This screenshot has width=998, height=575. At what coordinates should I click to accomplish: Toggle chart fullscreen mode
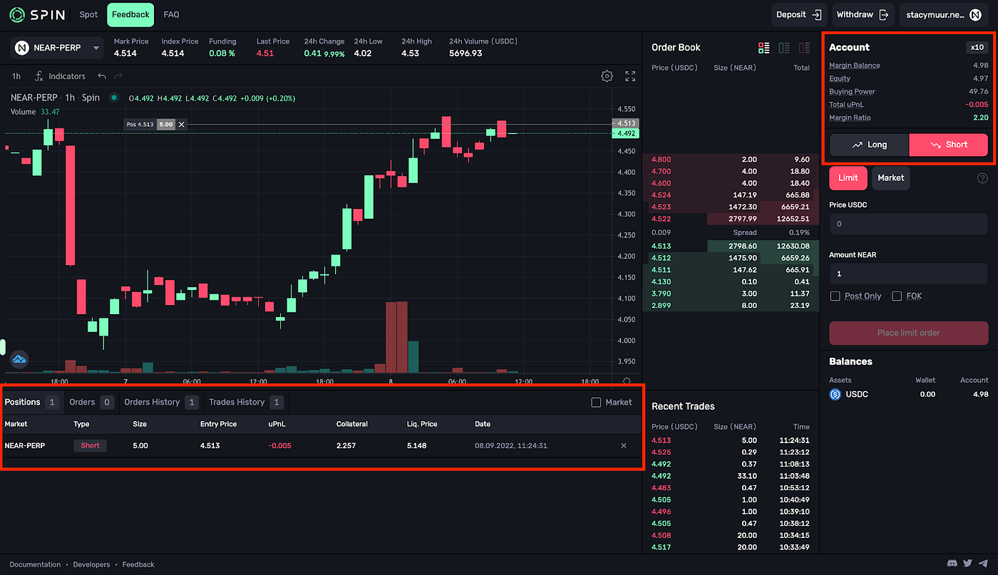click(x=630, y=76)
